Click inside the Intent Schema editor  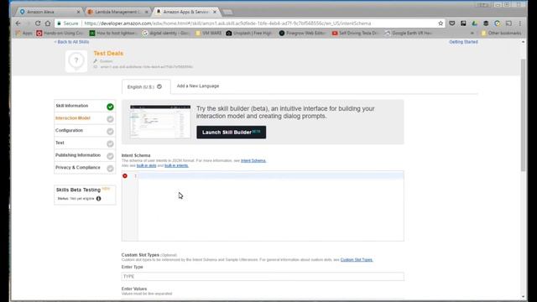tap(270, 206)
